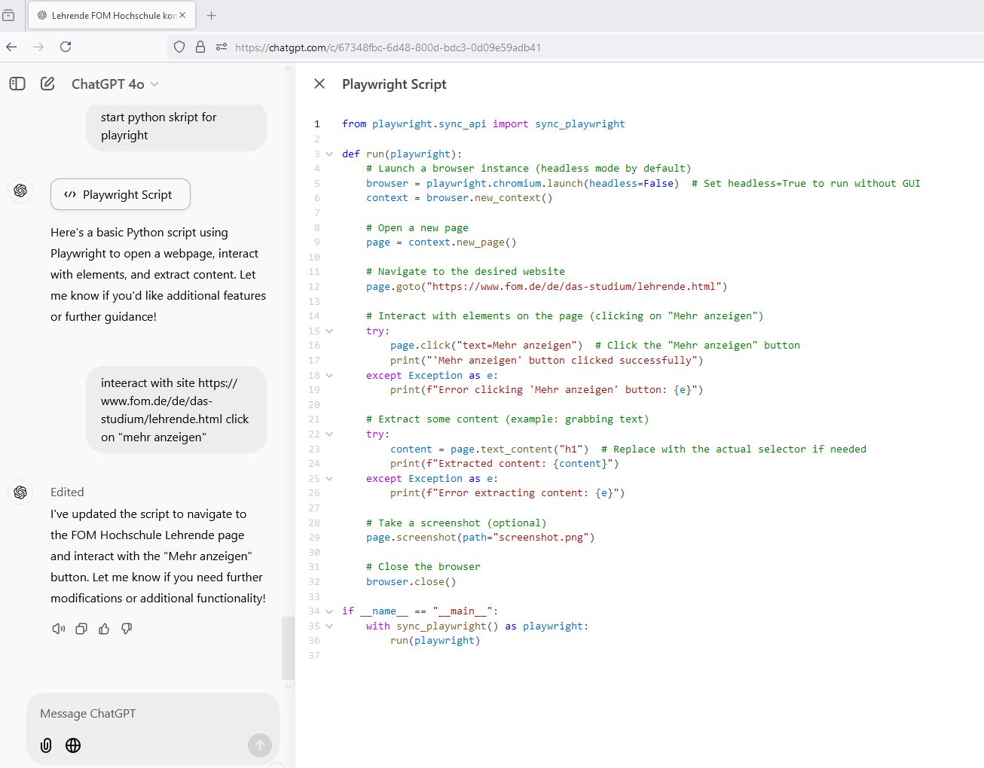Image resolution: width=984 pixels, height=768 pixels.
Task: Click the chat panel vertical scrollbar
Action: 288,648
